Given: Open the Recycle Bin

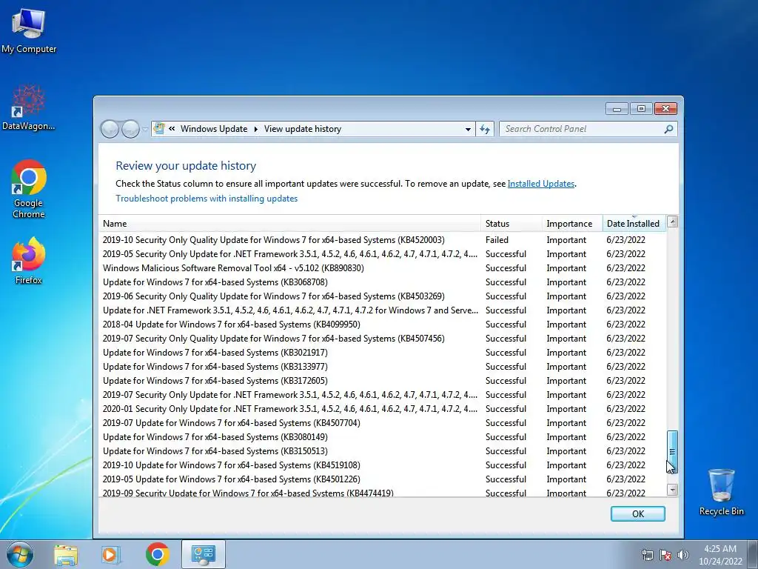Looking at the screenshot, I should point(721,492).
